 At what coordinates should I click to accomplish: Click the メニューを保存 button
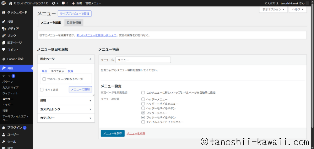pyautogui.click(x=112, y=133)
